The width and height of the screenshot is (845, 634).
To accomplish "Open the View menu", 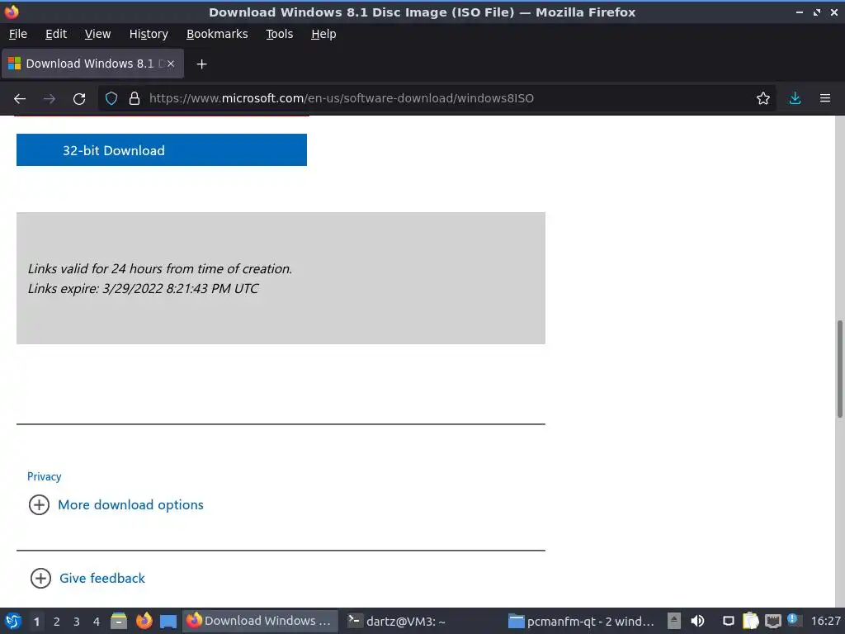I will coord(97,34).
